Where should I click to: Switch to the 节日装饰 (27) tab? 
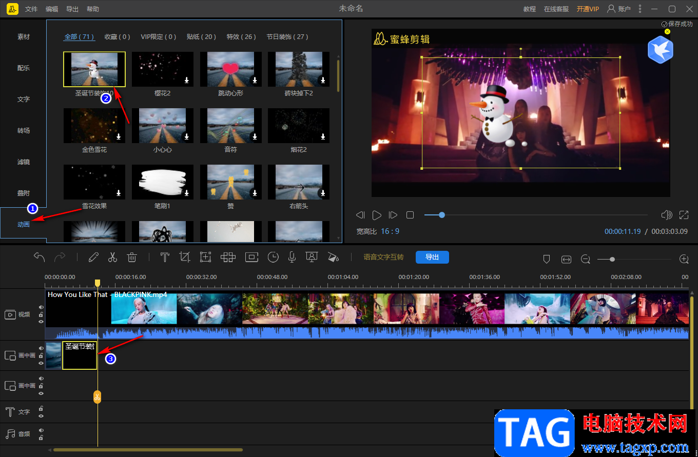tap(287, 37)
